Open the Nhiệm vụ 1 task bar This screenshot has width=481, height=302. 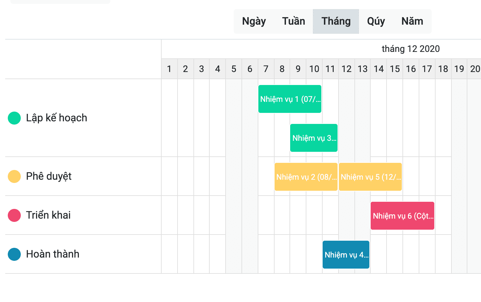tap(290, 99)
